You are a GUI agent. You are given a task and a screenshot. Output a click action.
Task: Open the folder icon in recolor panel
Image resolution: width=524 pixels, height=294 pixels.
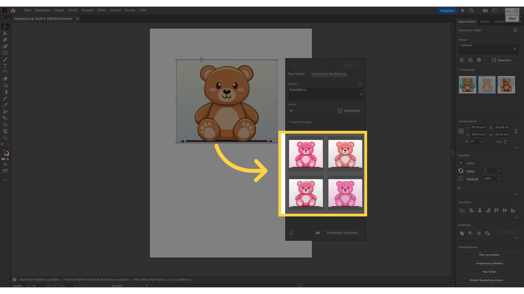click(x=318, y=233)
